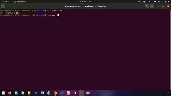The width and height of the screenshot is (171, 96).
Task: Launch LibreOffice Calc from the dock
Action: pyautogui.click(x=23, y=93)
